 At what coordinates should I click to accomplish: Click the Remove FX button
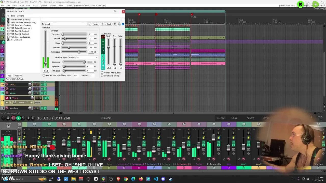tap(18, 76)
